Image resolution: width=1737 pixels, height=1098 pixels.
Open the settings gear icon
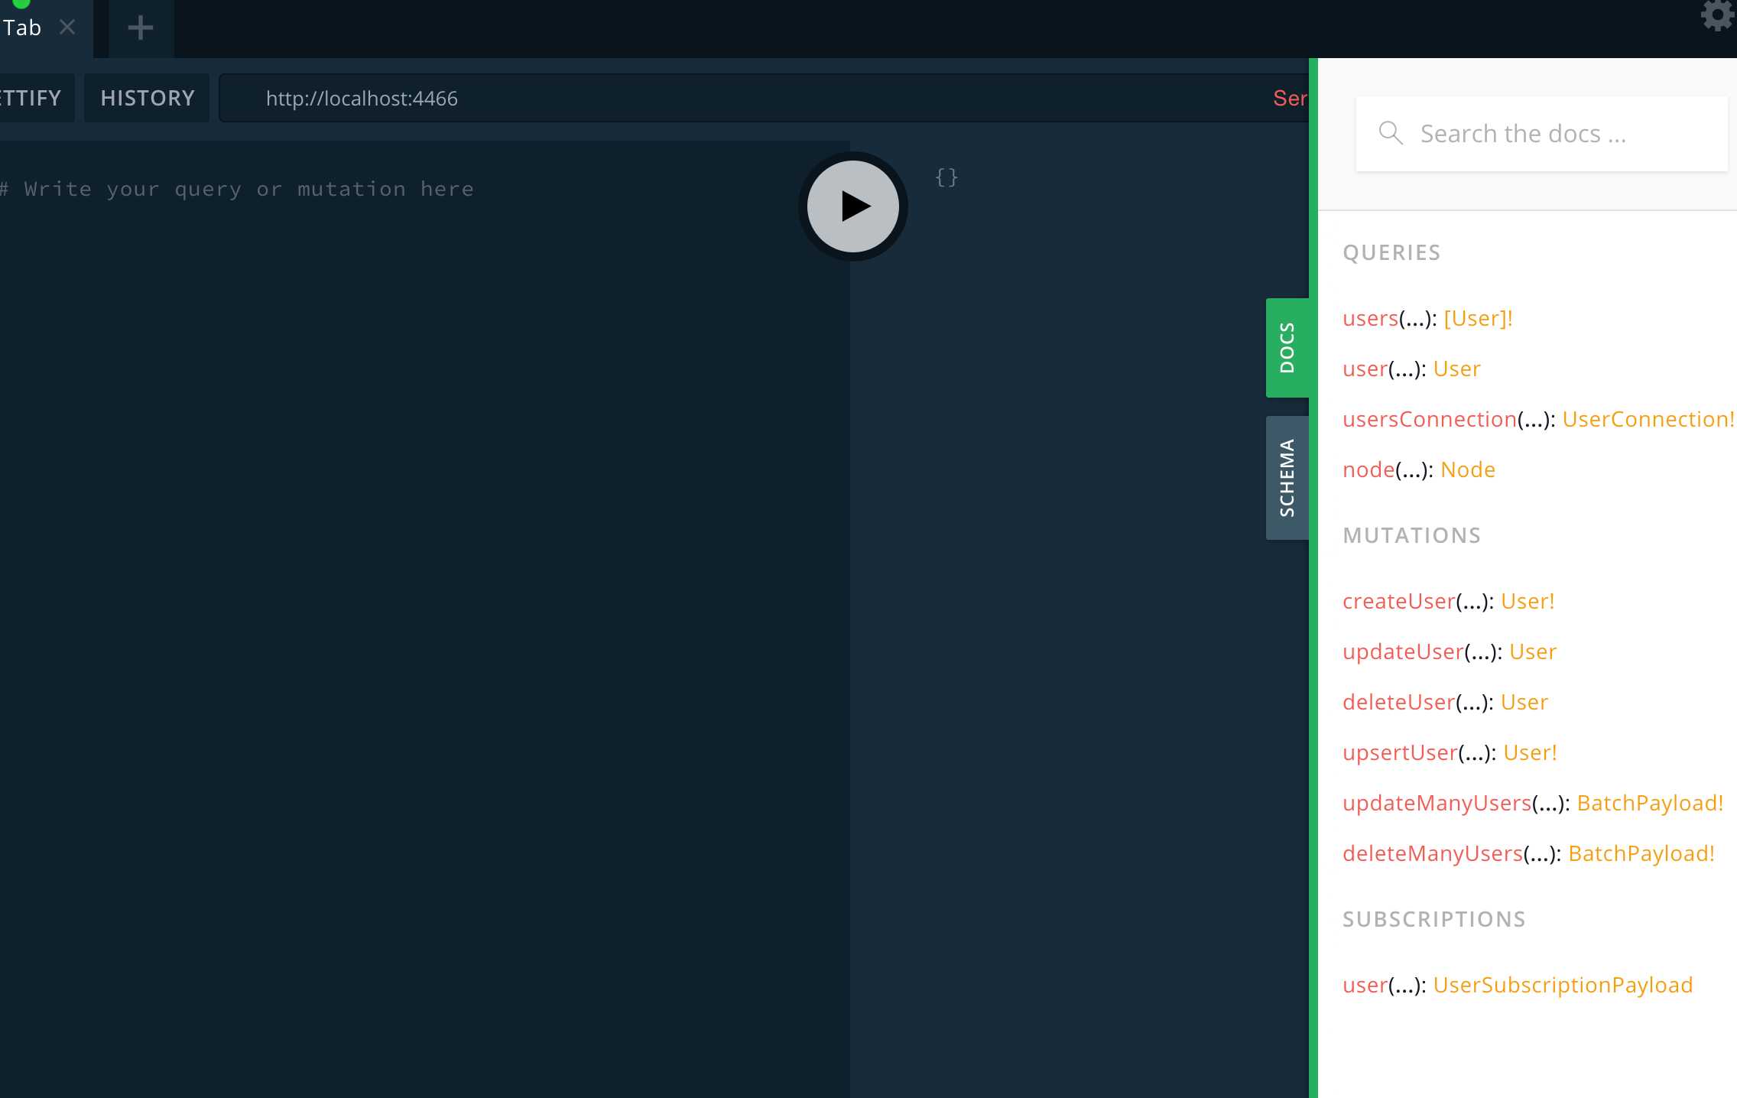(1719, 15)
